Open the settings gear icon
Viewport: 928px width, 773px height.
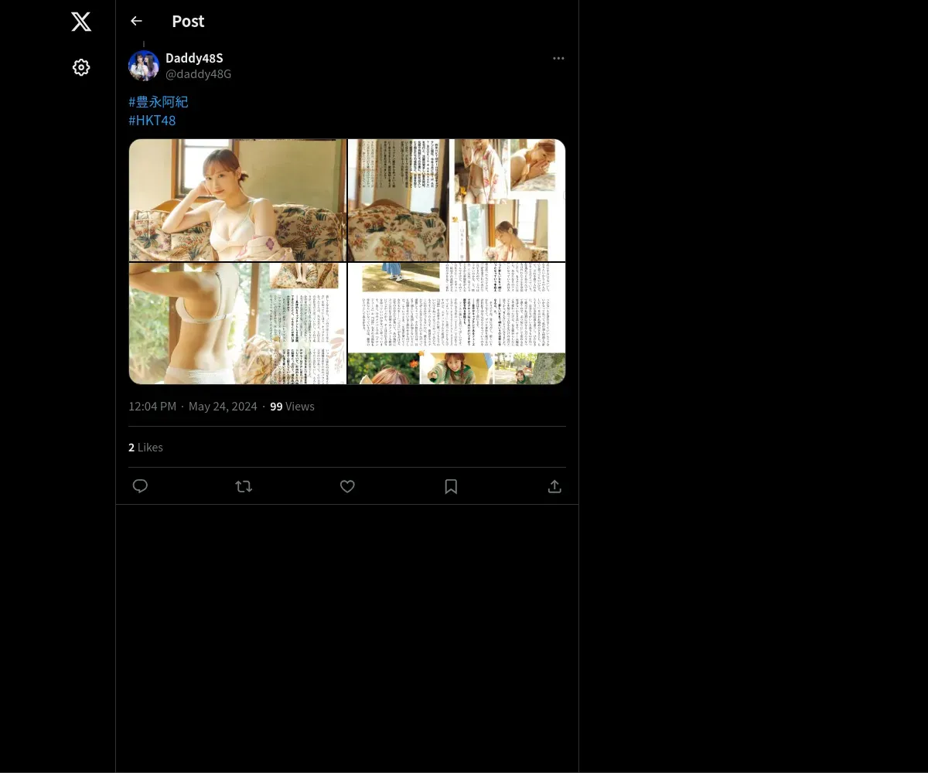pyautogui.click(x=81, y=67)
